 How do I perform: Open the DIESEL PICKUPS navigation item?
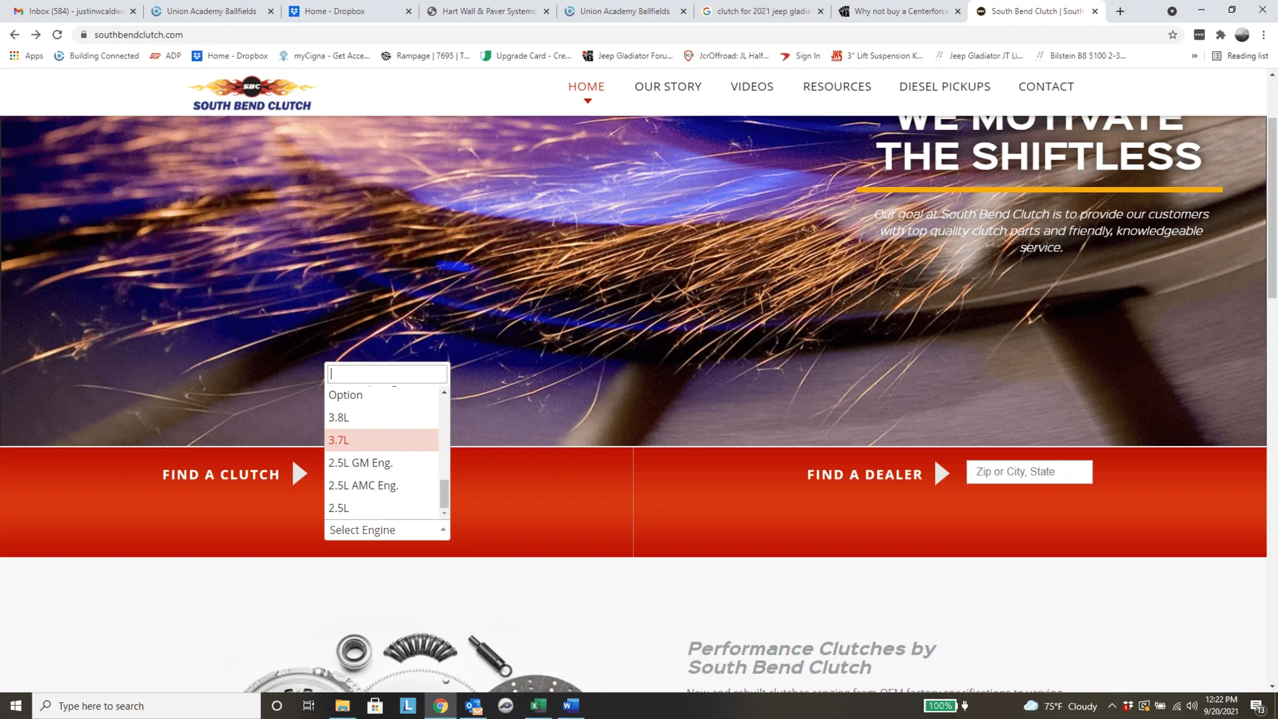tap(944, 86)
